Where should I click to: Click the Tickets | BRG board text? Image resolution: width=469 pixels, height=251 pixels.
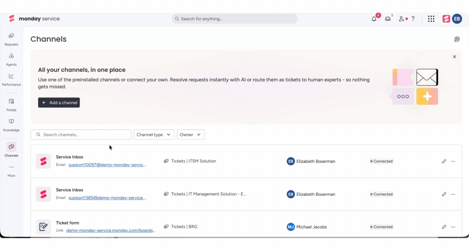[x=184, y=227]
